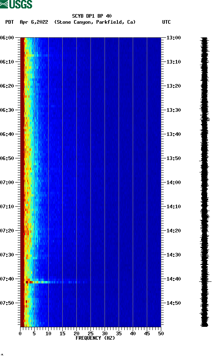Click the 06:20 PDT time label
The width and height of the screenshot is (222, 359).
(x=7, y=86)
